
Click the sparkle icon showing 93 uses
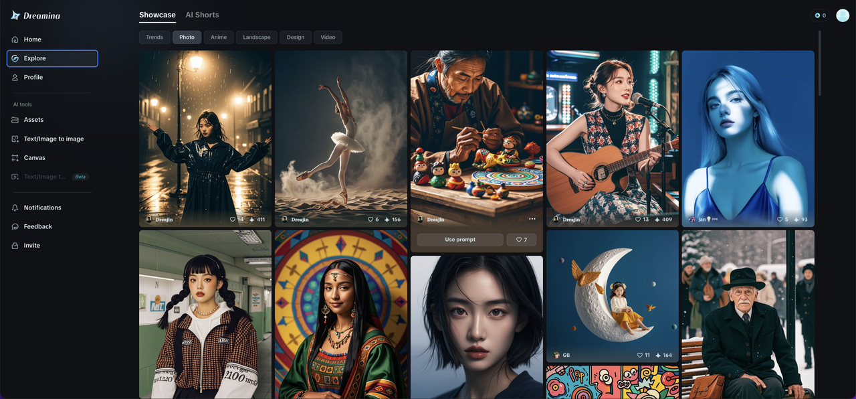(796, 220)
